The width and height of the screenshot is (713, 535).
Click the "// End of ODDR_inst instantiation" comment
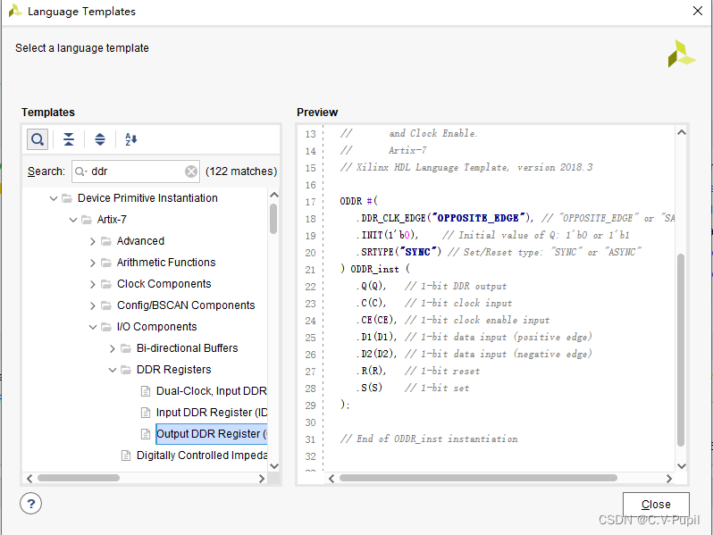pyautogui.click(x=429, y=439)
